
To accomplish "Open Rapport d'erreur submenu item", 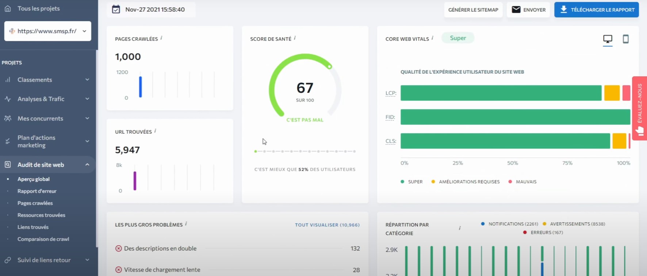I will tap(37, 191).
